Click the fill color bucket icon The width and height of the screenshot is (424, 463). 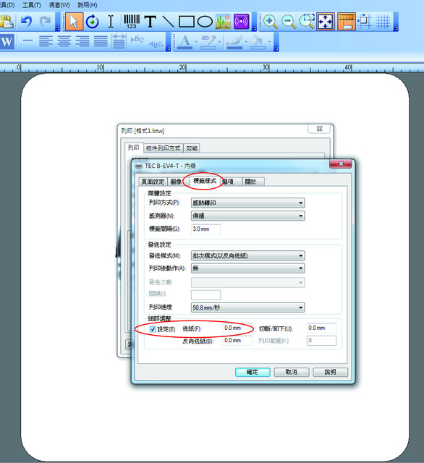tap(258, 41)
